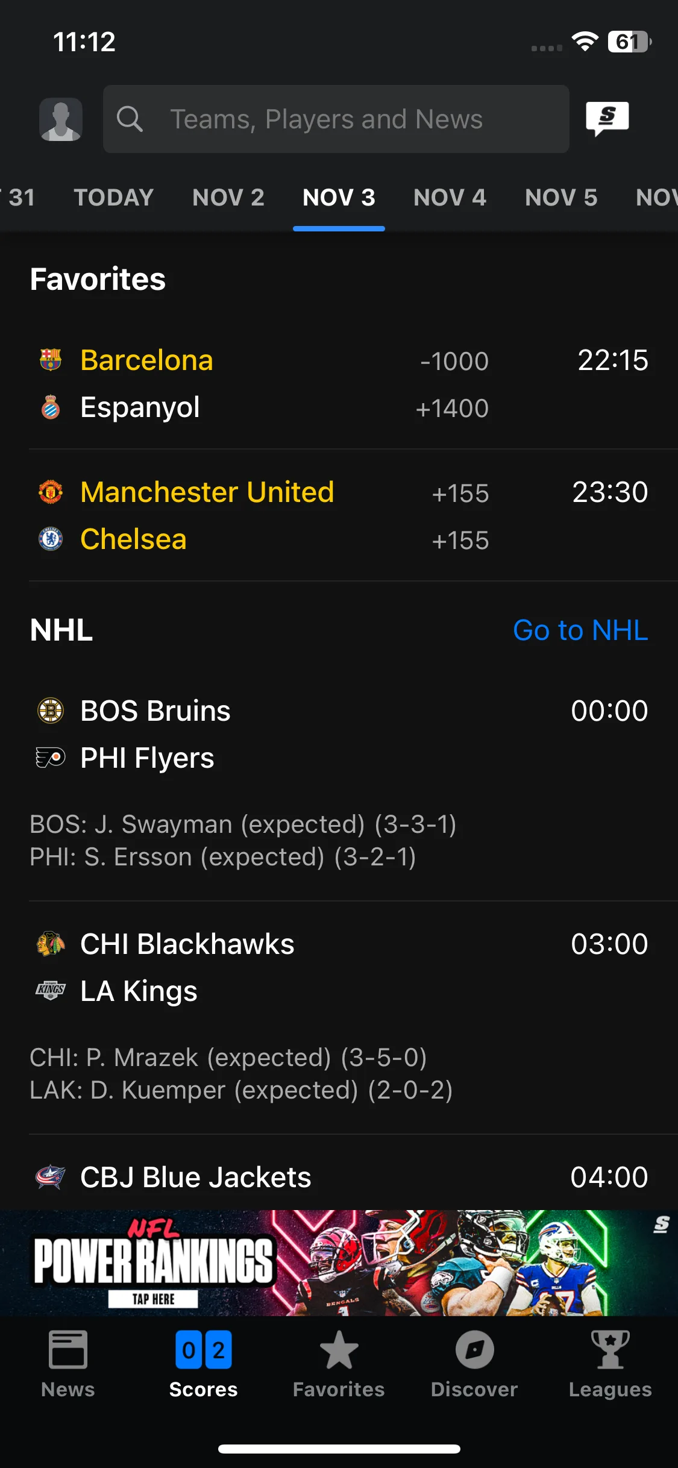Open the profile avatar icon
This screenshot has width=678, height=1468.
[61, 119]
